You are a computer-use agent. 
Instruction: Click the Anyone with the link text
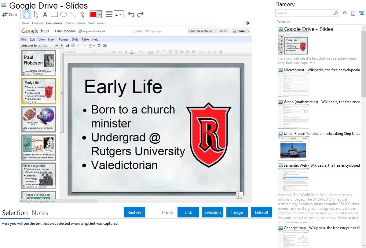94,31
